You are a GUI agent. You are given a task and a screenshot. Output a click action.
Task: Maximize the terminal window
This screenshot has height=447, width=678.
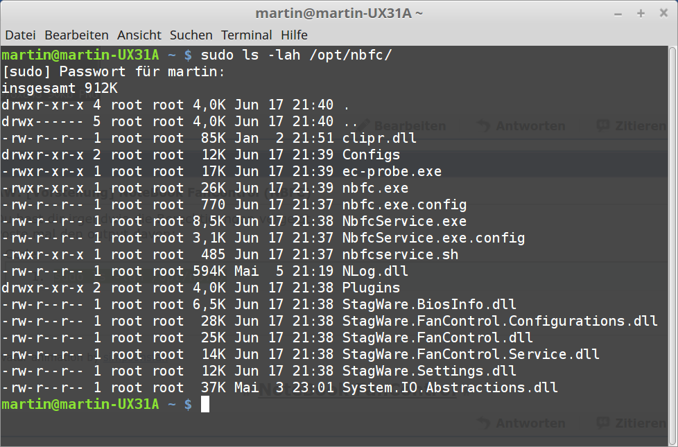[x=641, y=13]
